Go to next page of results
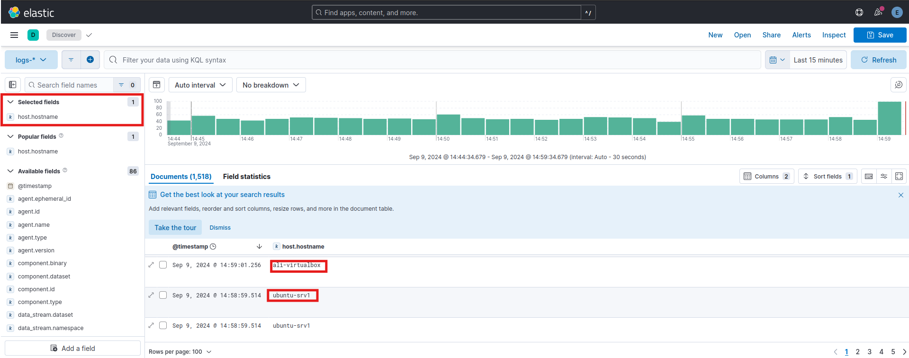This screenshot has height=358, width=909. coord(904,352)
